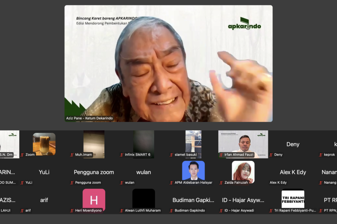Image resolution: width=337 pixels, height=224 pixels.
Task: Click the Aziz Pane - Ketum Dekarindo name label
Action: pyautogui.click(x=89, y=118)
